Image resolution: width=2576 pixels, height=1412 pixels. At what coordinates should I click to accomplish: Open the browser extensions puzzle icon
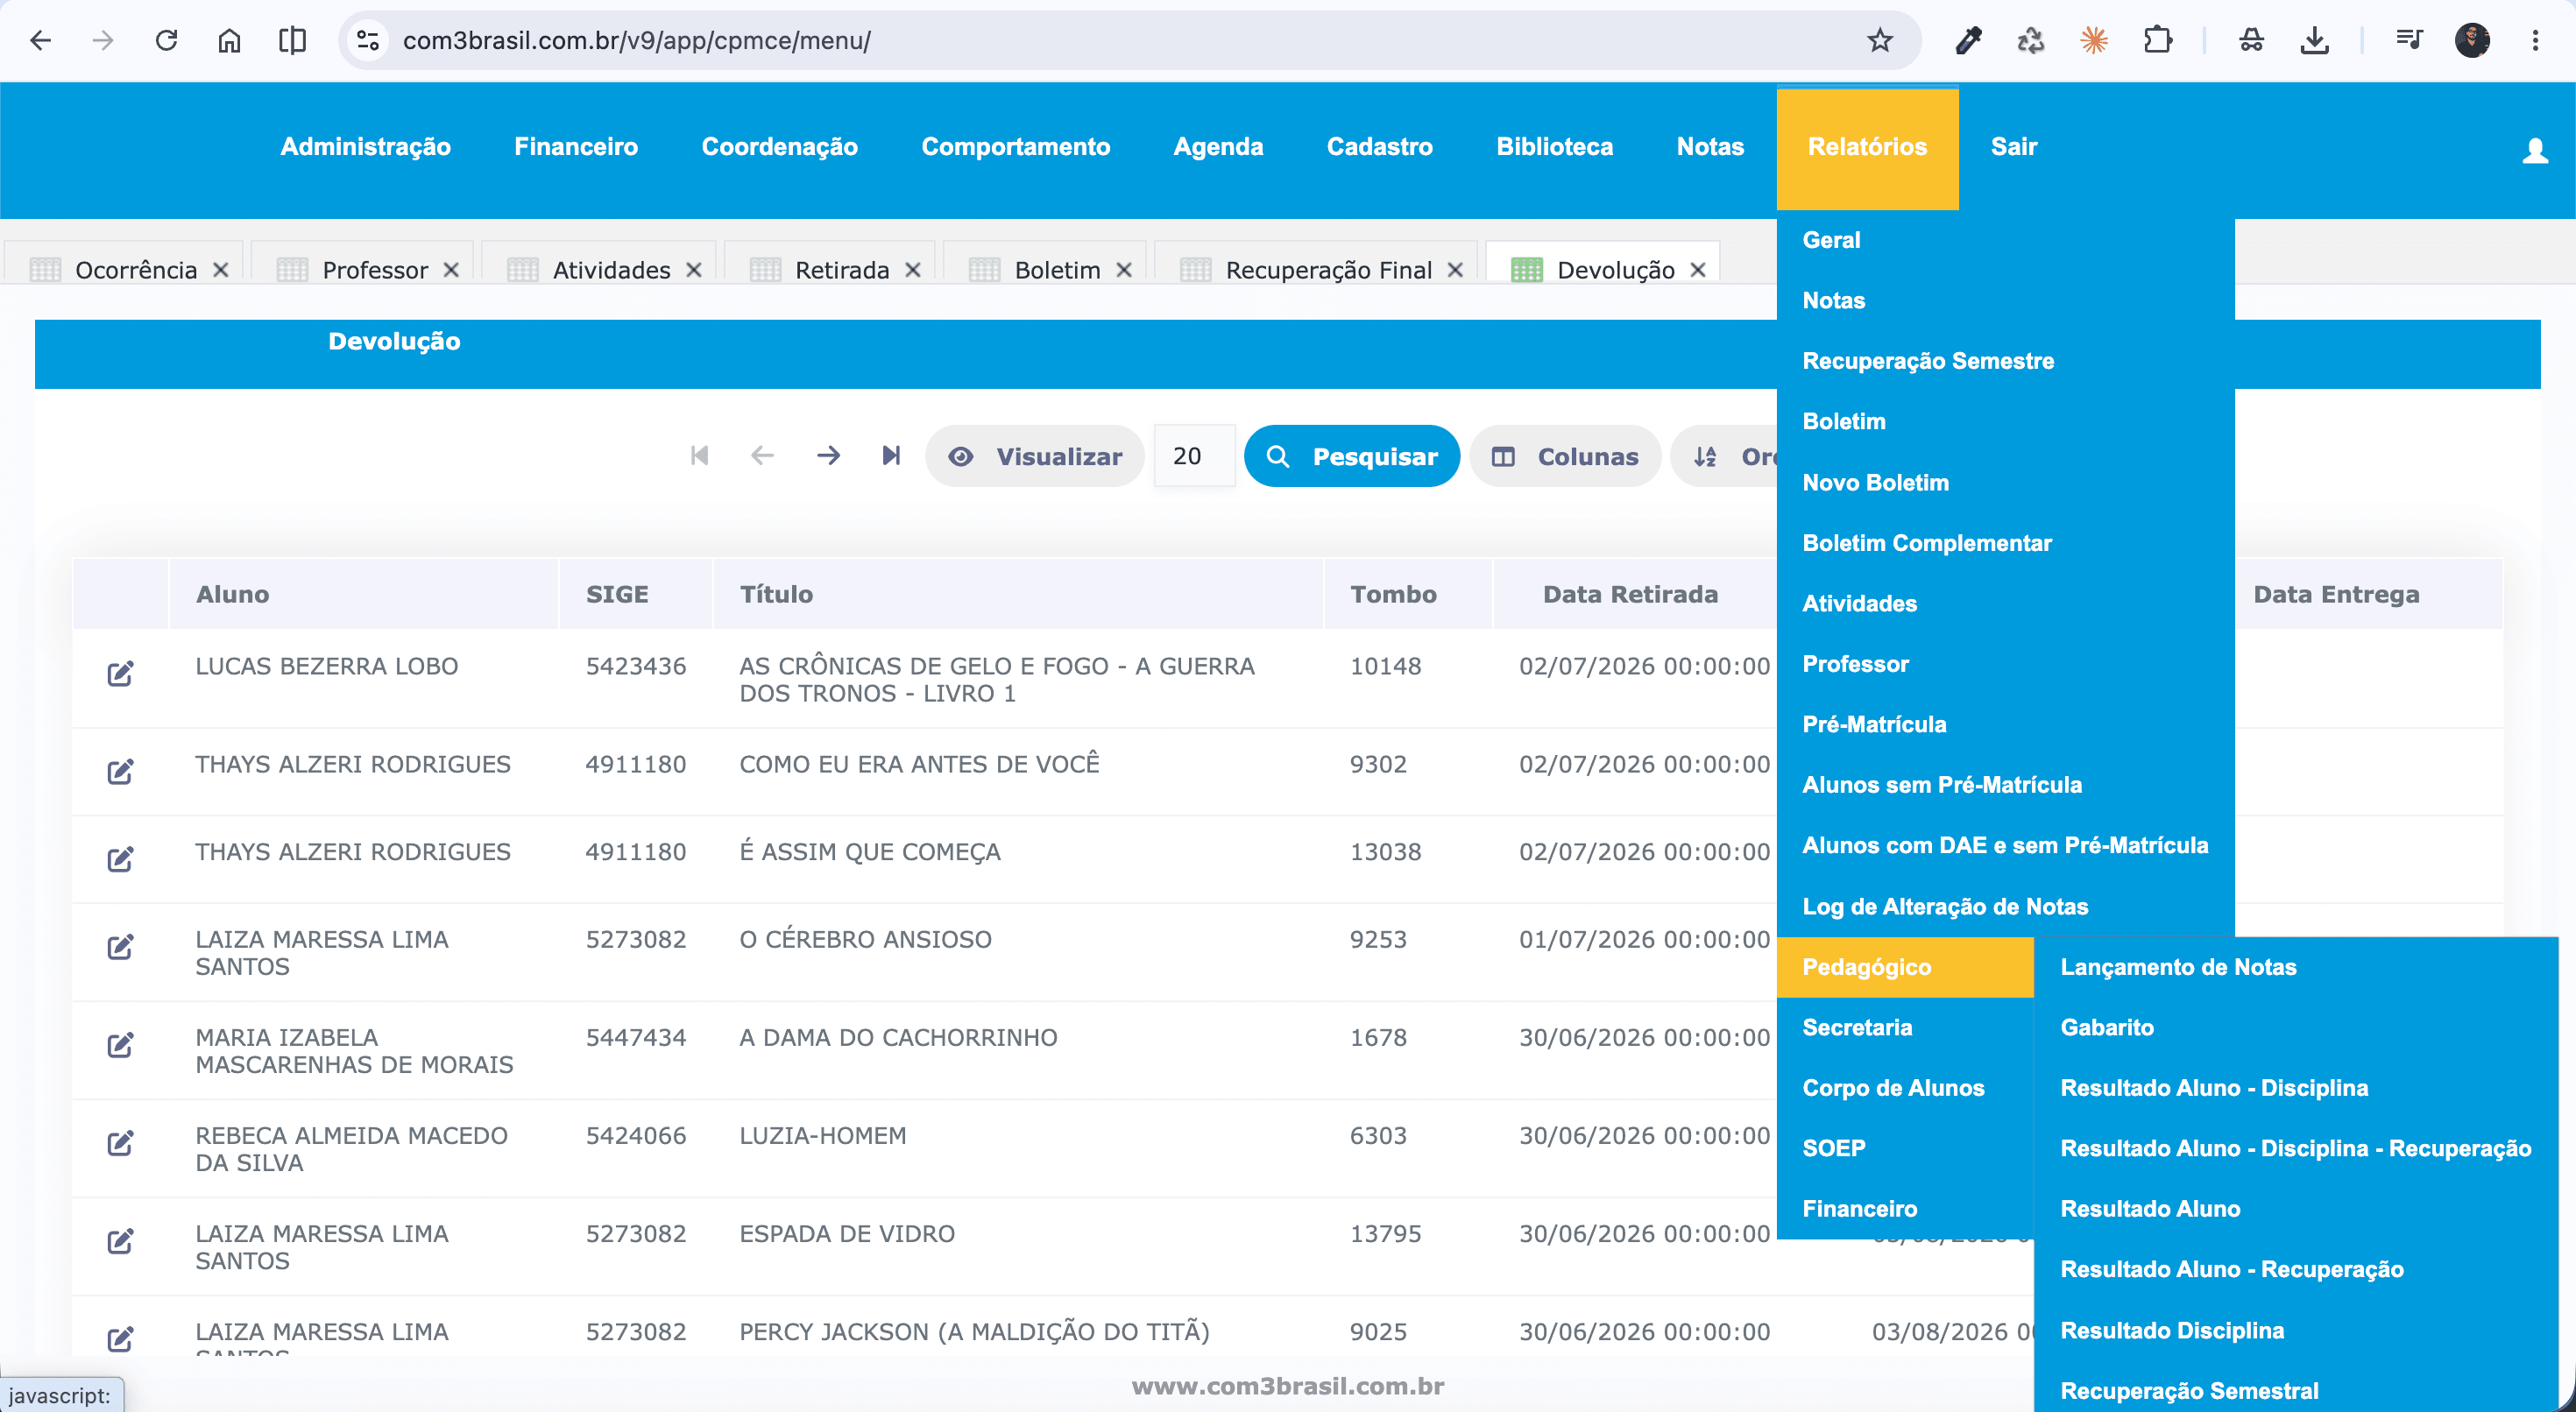pyautogui.click(x=2157, y=40)
